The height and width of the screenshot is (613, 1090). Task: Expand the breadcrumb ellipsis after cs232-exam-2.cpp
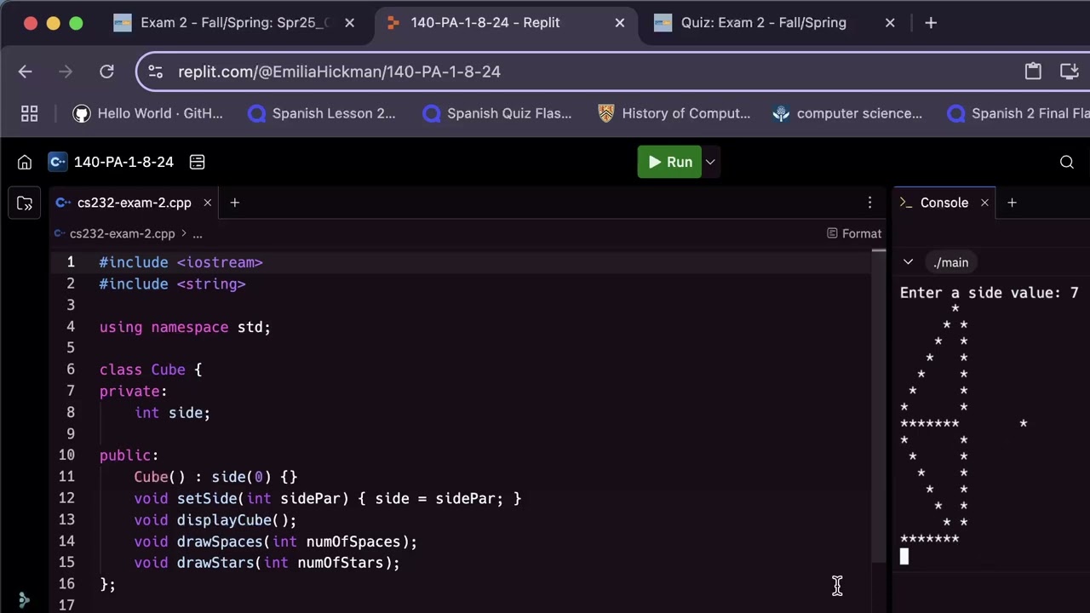coord(197,233)
